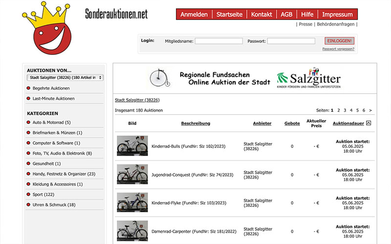Click the Behördenanfragen link
This screenshot has height=244, width=391.
pos(336,24)
